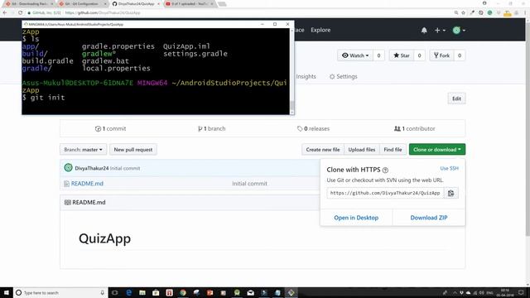Copy clone URL with clipboard icon
The image size is (530, 298).
click(x=450, y=193)
